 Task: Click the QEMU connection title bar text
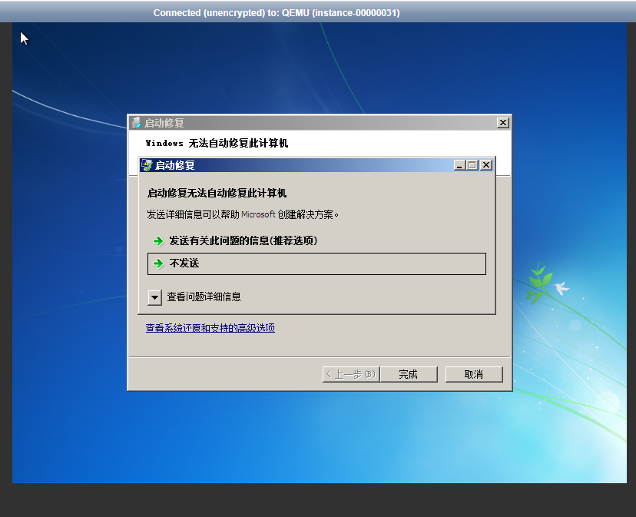pos(277,13)
